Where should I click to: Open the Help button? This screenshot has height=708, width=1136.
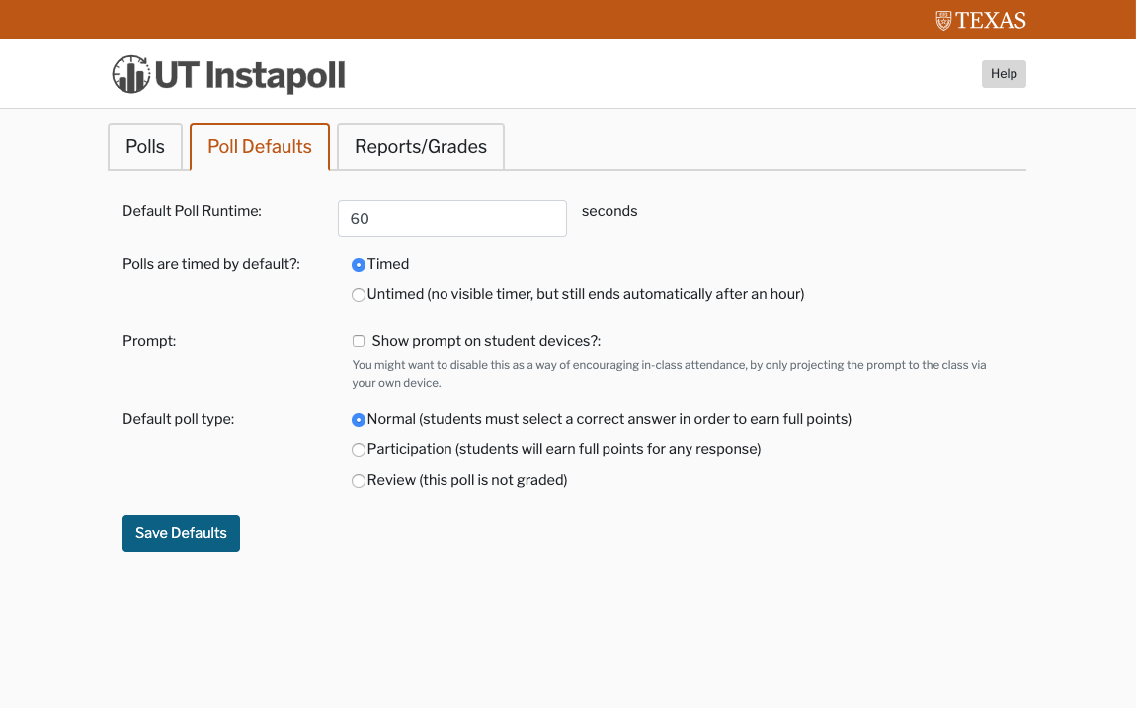(1004, 74)
